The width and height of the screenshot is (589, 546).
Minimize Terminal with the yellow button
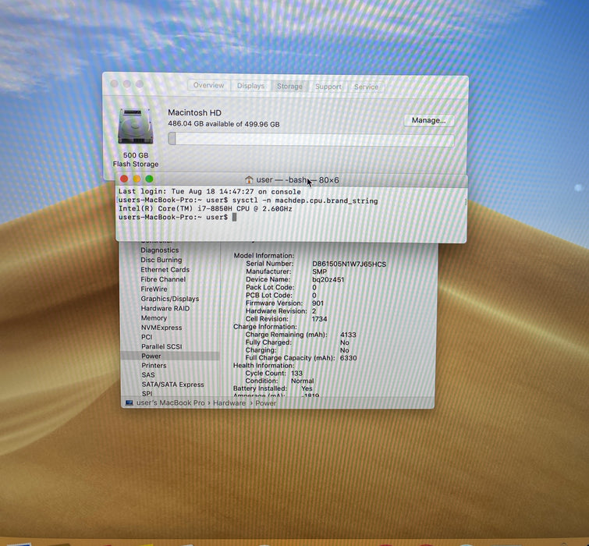pos(137,179)
